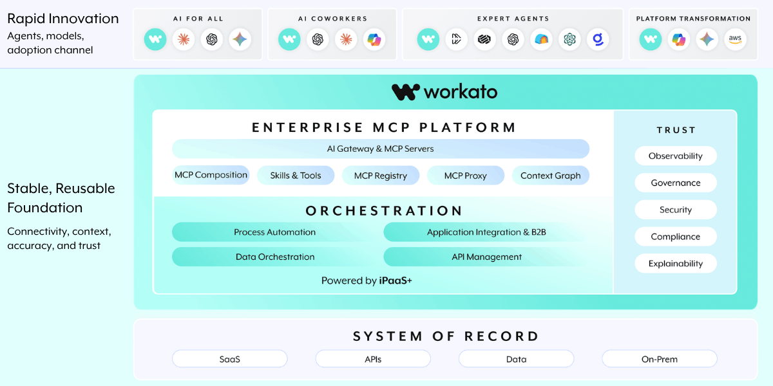Open the teal atom icon under Expert Agents
Screen dimensions: 773x386
click(x=570, y=40)
